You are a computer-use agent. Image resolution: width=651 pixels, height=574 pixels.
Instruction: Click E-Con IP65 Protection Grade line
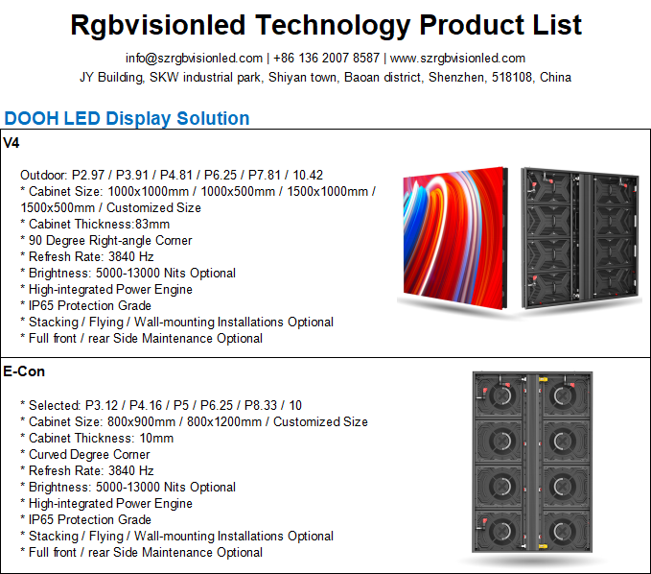pos(86,519)
